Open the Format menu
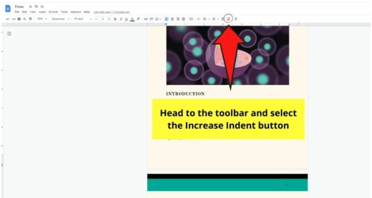The height and width of the screenshot is (198, 372). coord(53,12)
